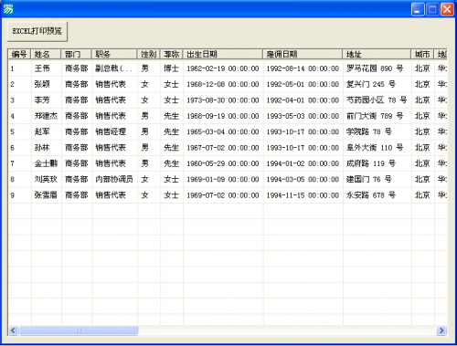
Task: Click address cell 前门大街 789 号
Action: tap(377, 116)
